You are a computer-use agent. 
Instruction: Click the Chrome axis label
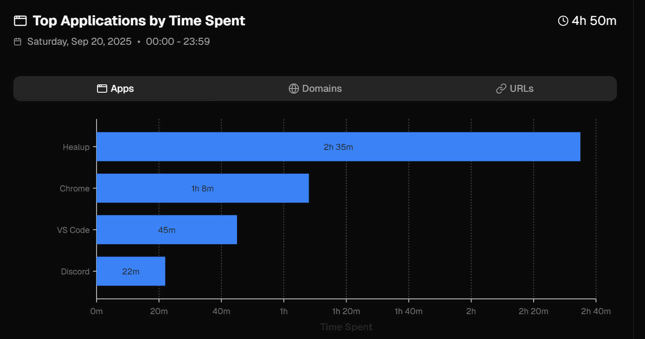pos(74,189)
